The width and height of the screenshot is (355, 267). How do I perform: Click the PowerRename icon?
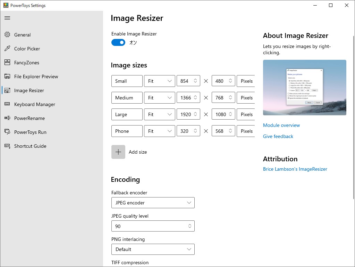tap(7, 118)
